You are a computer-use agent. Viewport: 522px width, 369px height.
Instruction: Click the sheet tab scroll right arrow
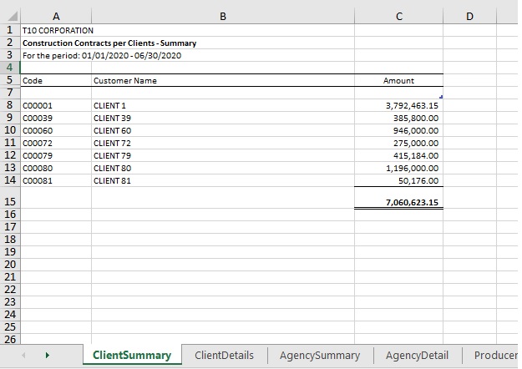point(47,356)
